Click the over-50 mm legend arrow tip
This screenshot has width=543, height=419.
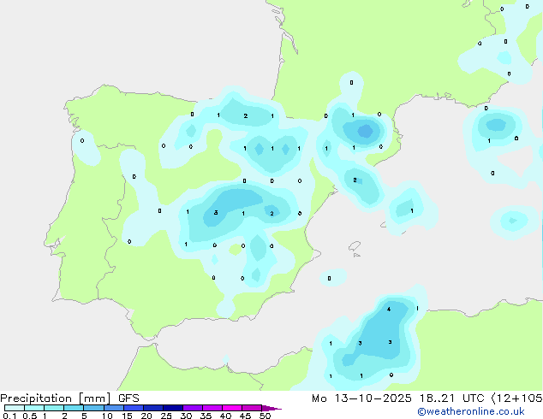pyautogui.click(x=271, y=408)
